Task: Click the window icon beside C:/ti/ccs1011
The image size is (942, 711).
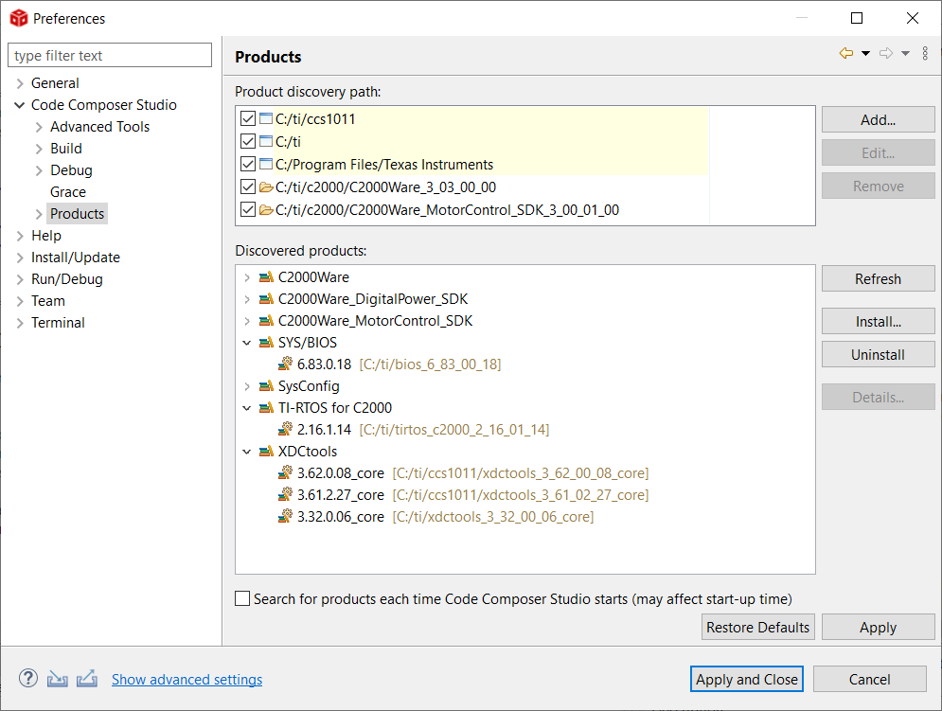Action: click(x=266, y=118)
